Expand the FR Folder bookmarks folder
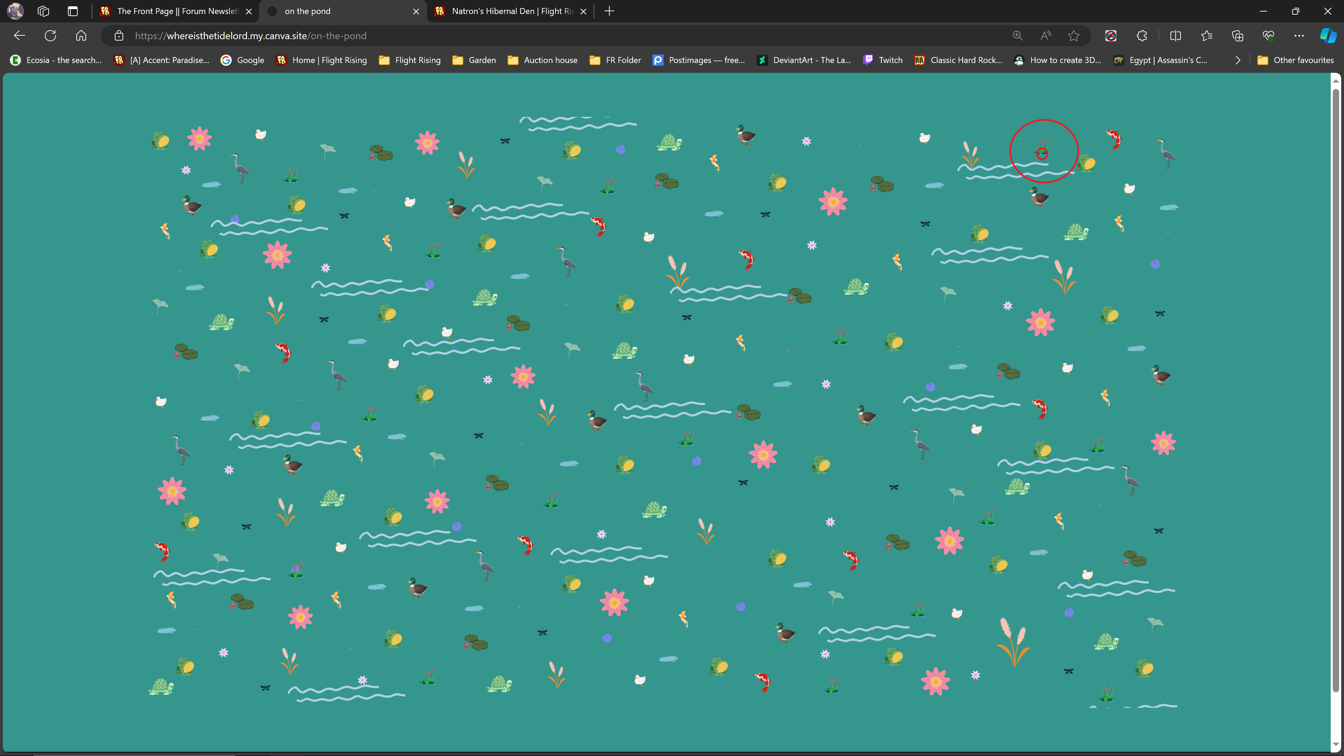The height and width of the screenshot is (756, 1344). coord(615,60)
